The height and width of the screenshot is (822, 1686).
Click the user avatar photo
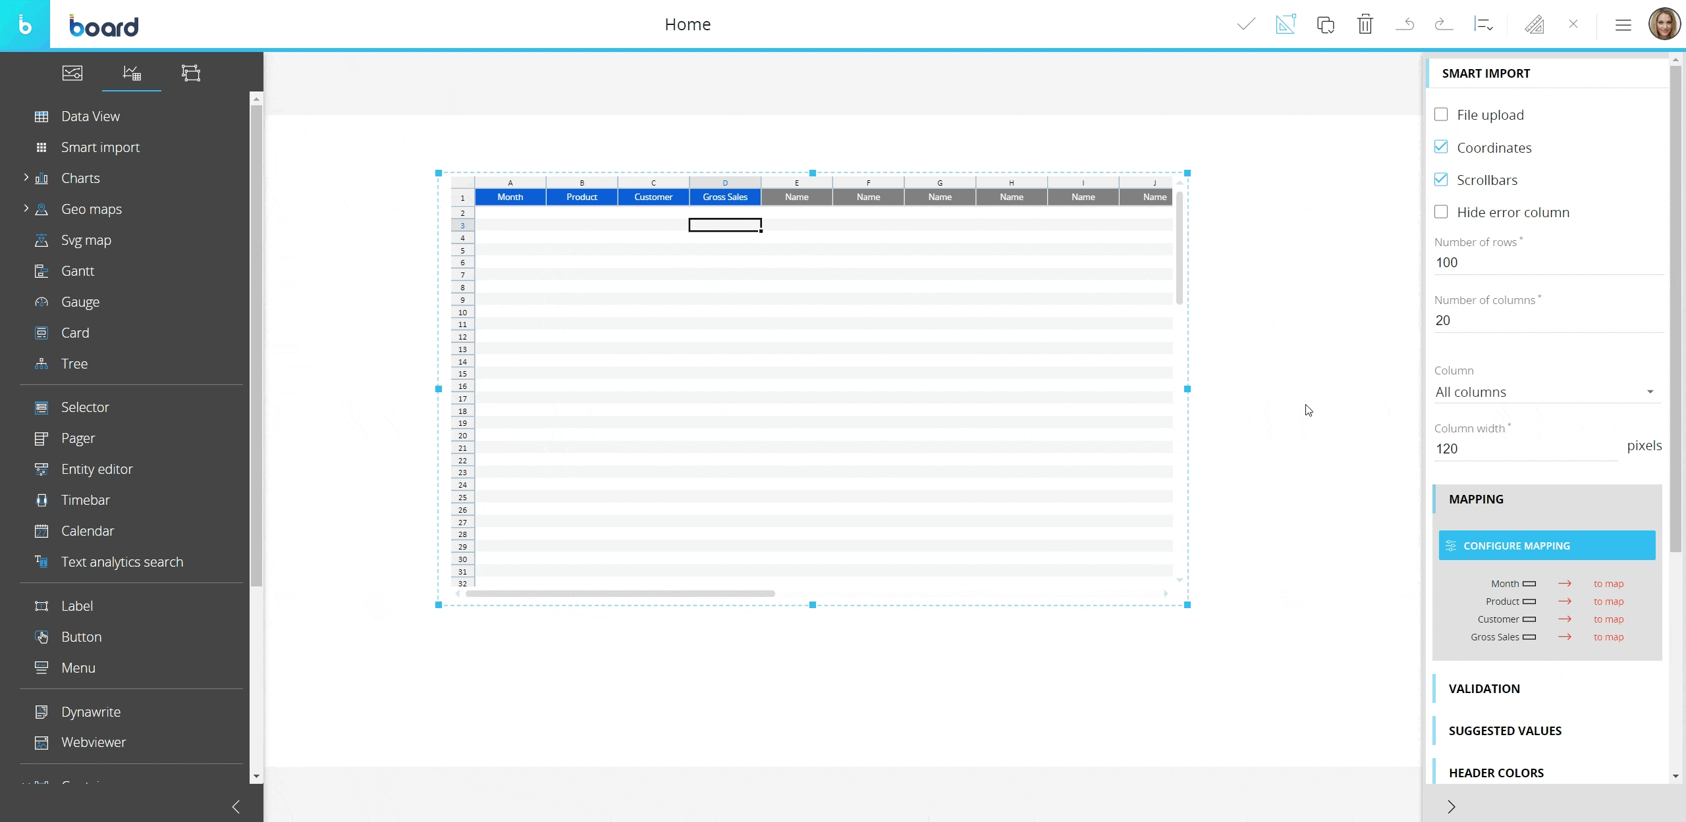(x=1664, y=24)
